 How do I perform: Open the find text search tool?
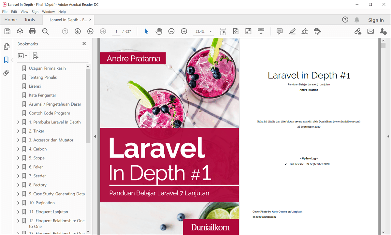point(45,31)
